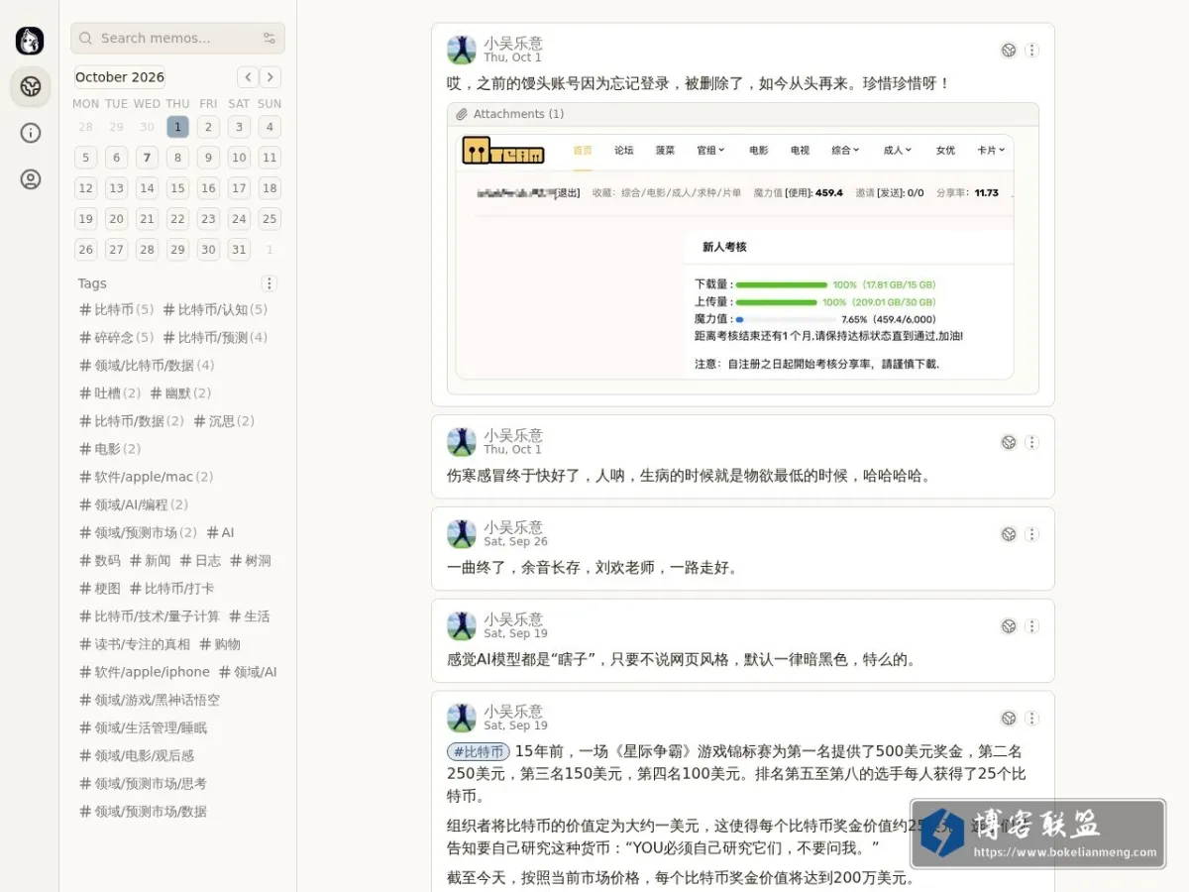Viewport: 1189px width, 892px height.
Task: Filter by tag 比特币/技术/量子计算
Action: tap(150, 616)
